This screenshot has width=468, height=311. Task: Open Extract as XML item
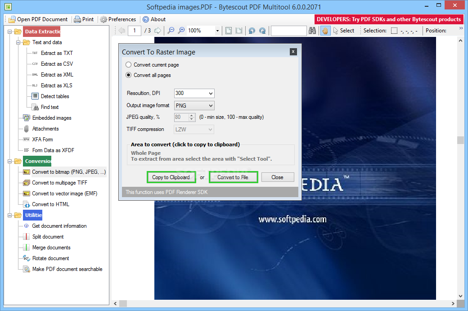click(57, 75)
